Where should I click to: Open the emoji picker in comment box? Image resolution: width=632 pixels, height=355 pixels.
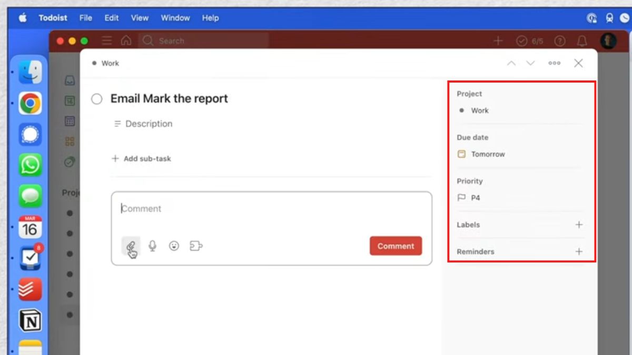pos(174,246)
